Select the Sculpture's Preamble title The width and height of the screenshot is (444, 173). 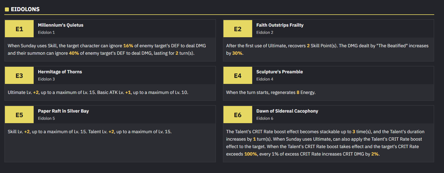(280, 72)
